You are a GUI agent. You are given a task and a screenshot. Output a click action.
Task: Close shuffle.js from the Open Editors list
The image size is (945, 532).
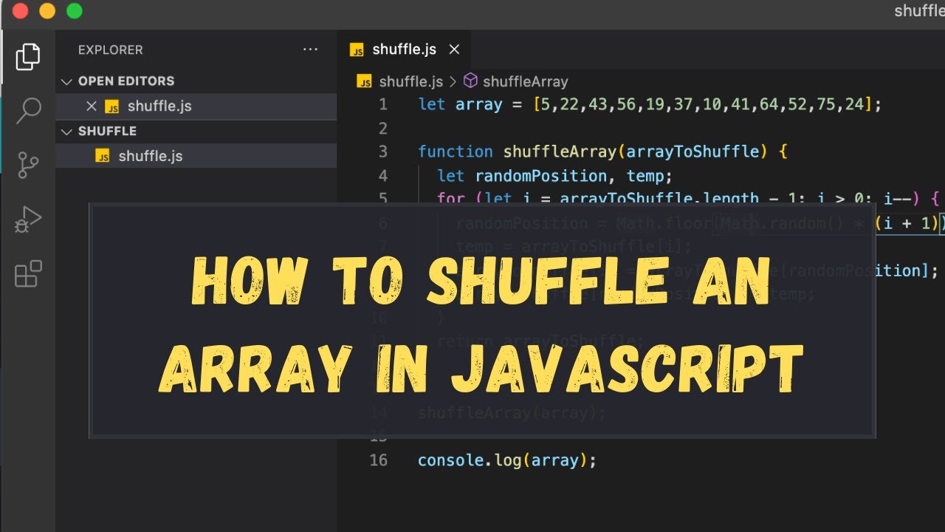click(91, 106)
